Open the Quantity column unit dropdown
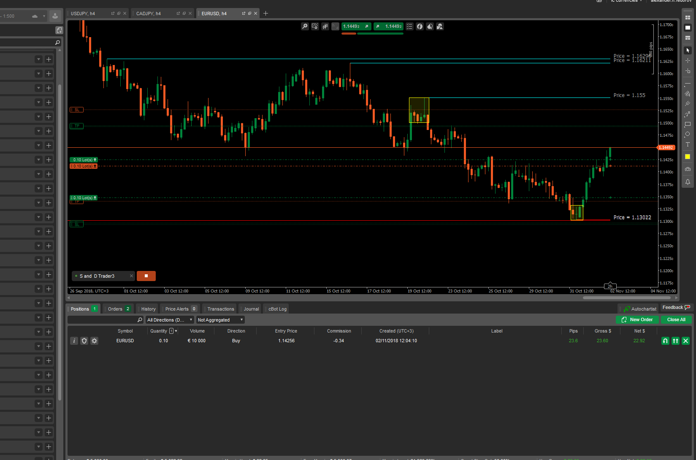This screenshot has width=696, height=460. [x=173, y=331]
